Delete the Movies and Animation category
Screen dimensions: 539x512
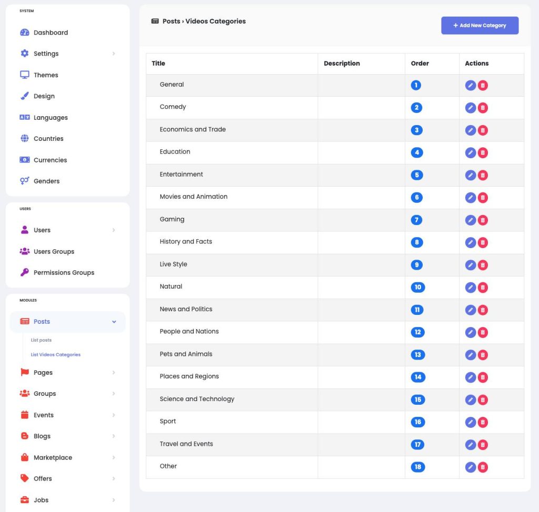point(483,198)
